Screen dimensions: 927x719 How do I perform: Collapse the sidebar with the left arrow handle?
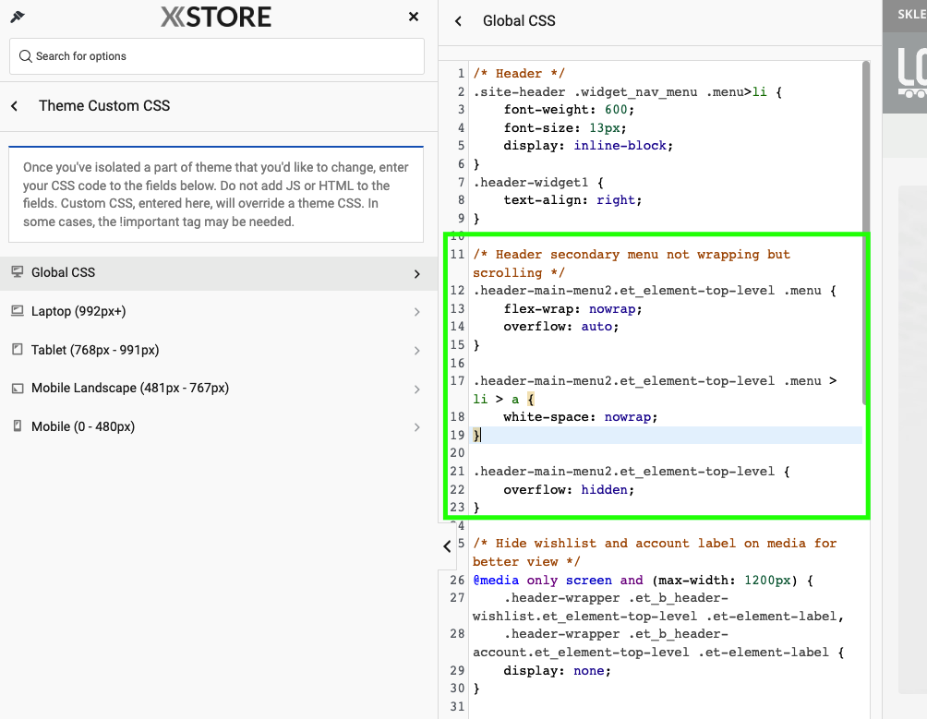point(447,546)
